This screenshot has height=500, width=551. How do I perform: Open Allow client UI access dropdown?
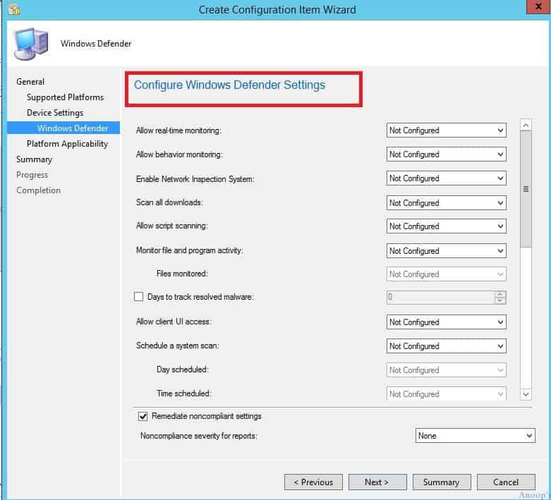[x=447, y=322]
